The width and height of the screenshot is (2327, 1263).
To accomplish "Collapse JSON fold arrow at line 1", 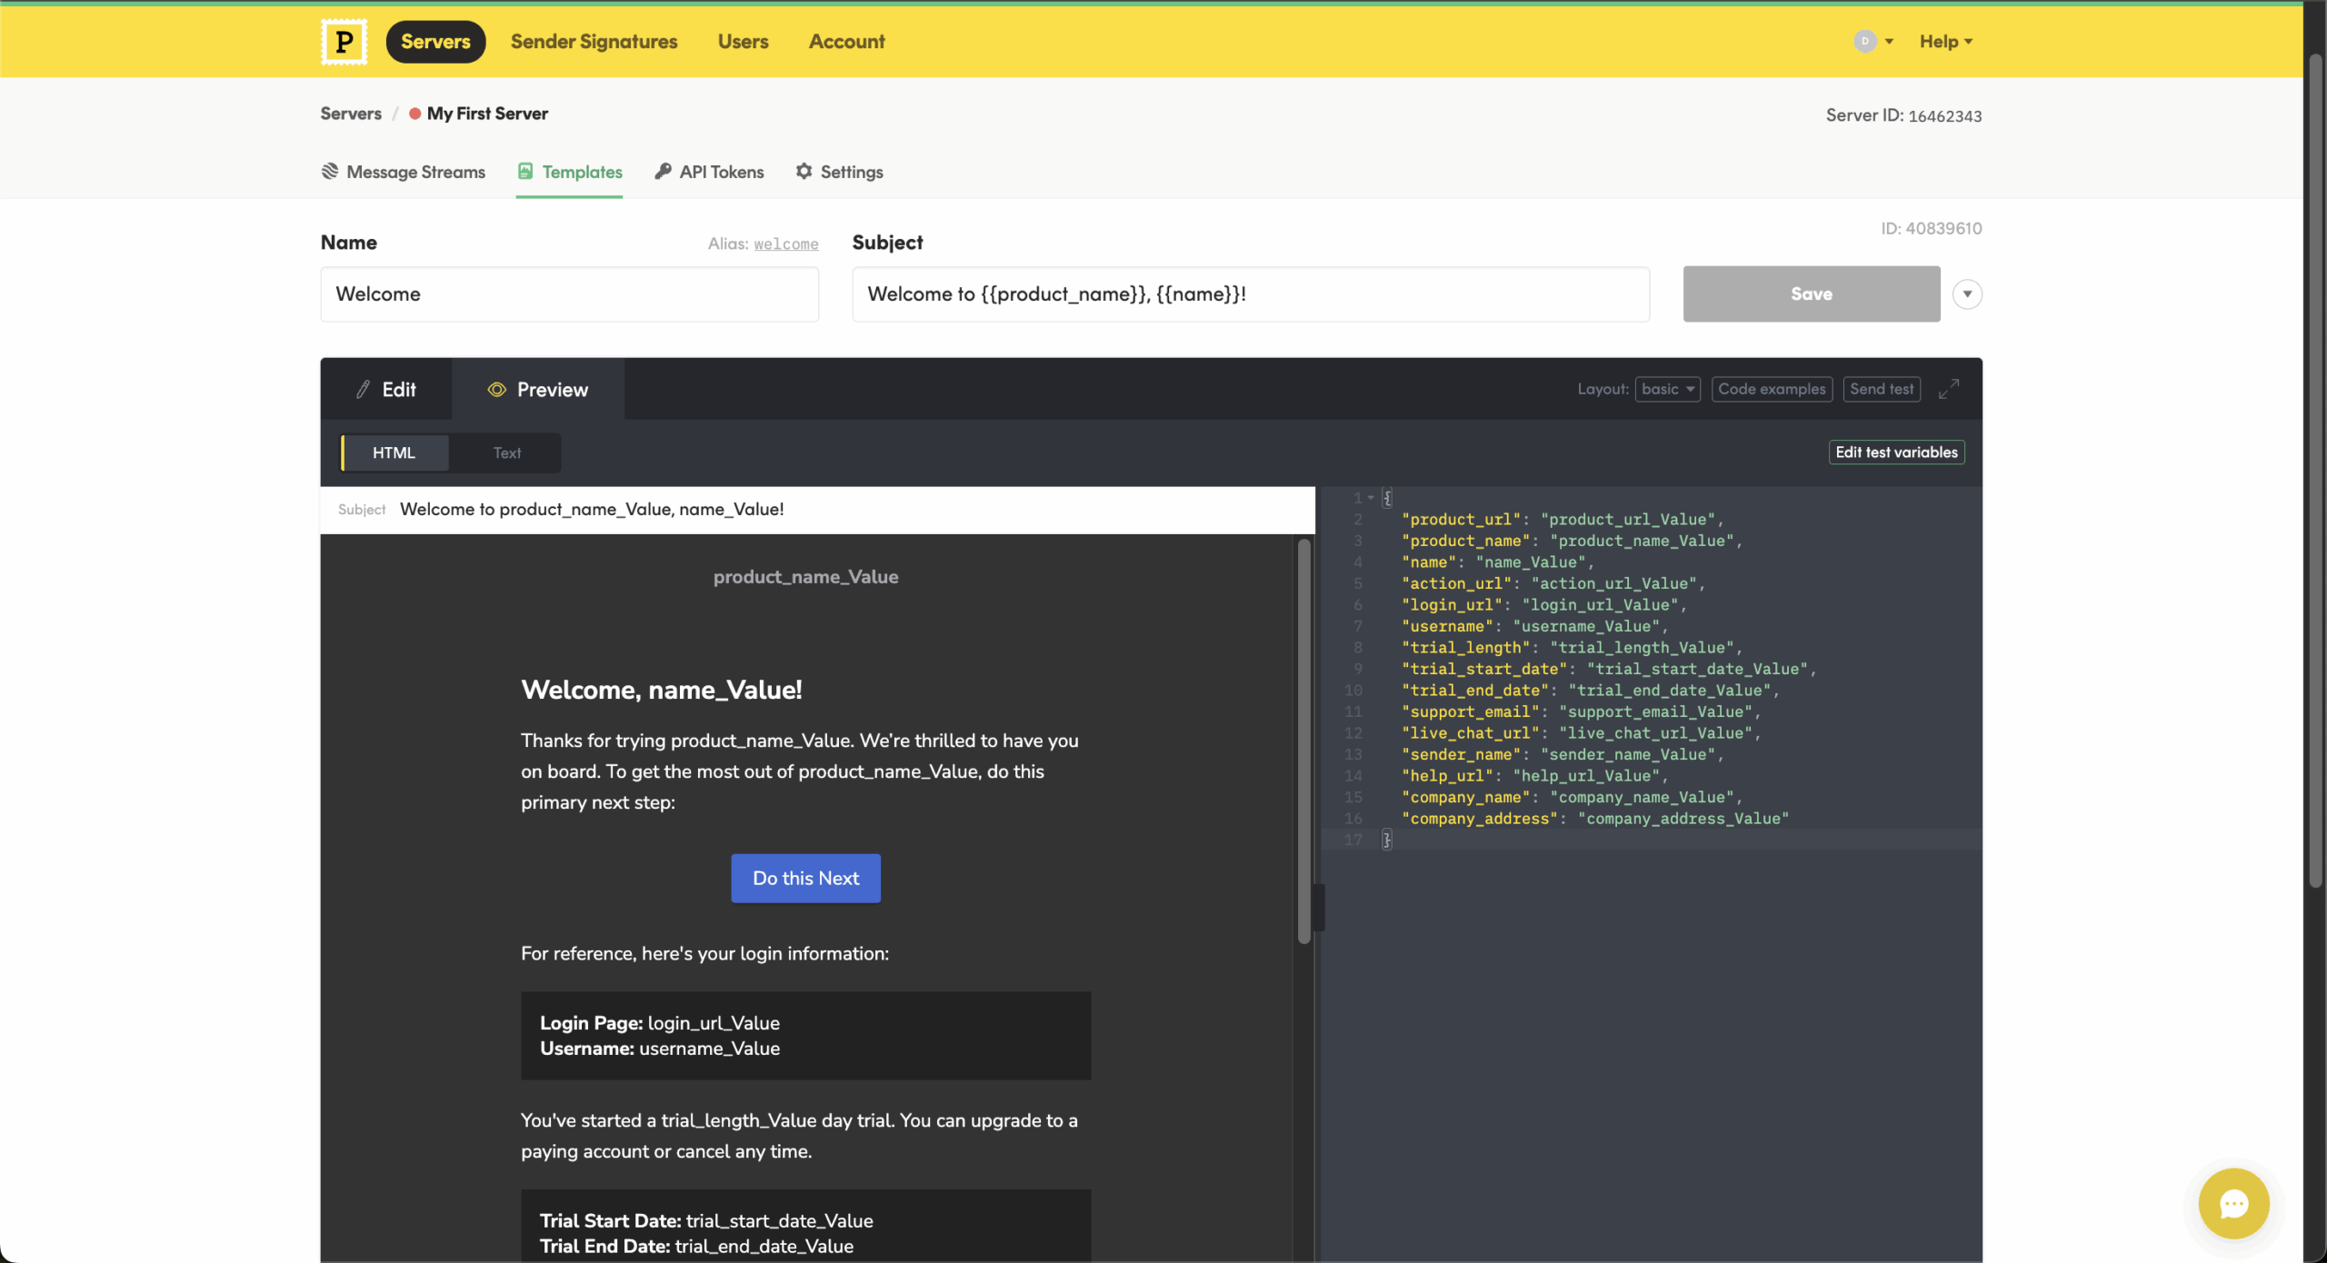I will [x=1371, y=497].
